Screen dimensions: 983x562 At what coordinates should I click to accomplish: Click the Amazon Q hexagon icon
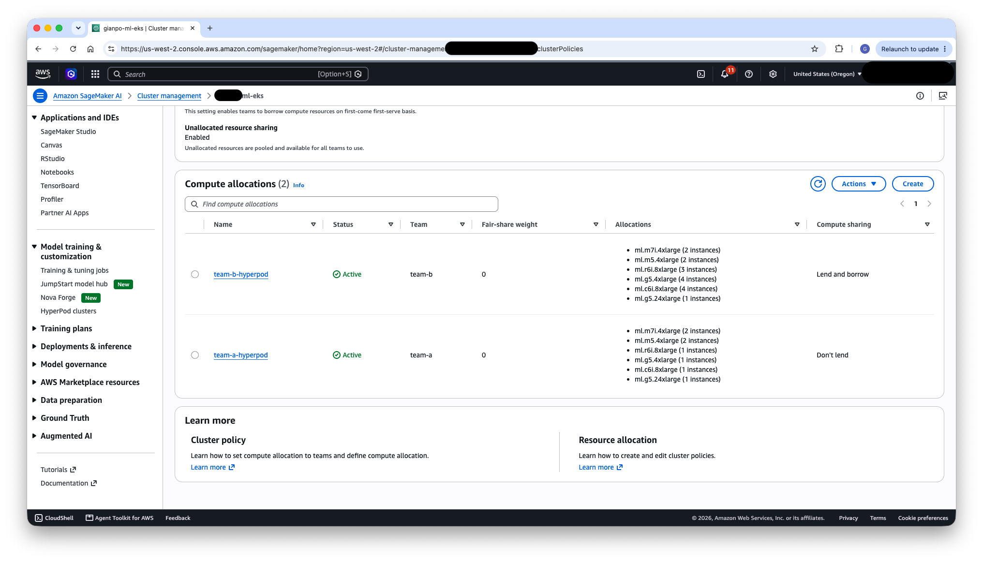[x=71, y=74]
